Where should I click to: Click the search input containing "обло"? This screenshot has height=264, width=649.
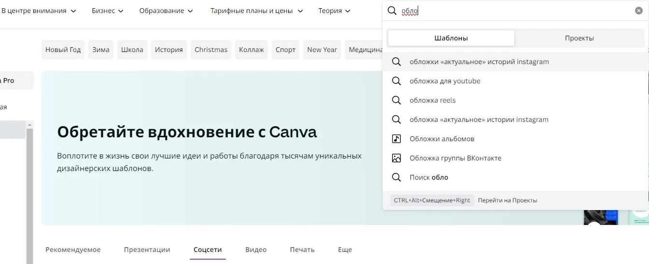pyautogui.click(x=514, y=11)
